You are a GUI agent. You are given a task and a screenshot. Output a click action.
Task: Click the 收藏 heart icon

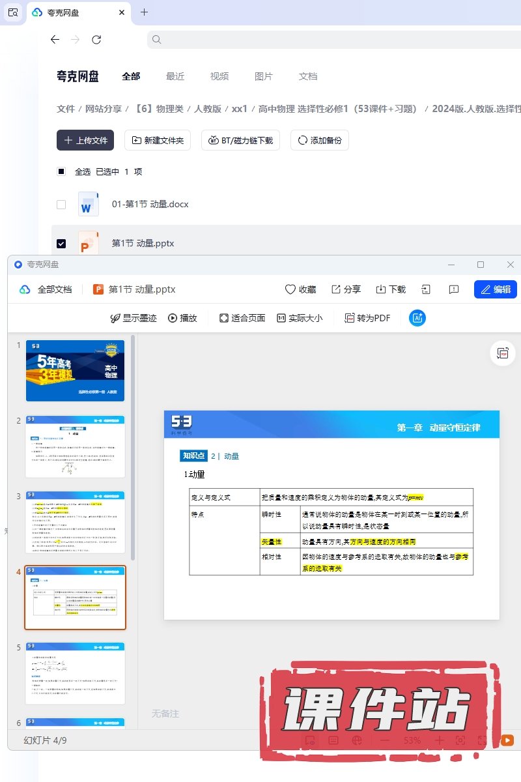(x=290, y=289)
